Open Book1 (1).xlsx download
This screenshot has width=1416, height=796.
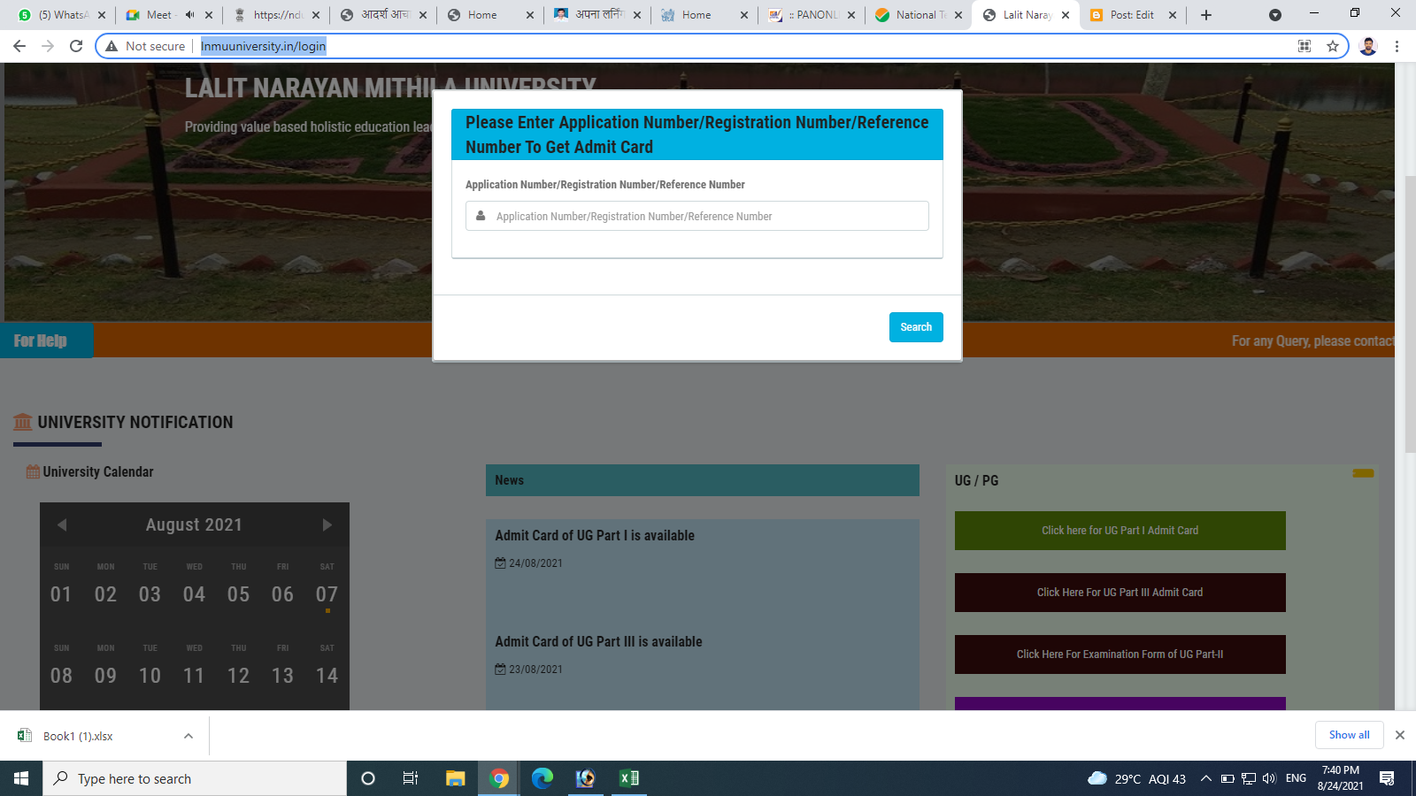(x=78, y=736)
